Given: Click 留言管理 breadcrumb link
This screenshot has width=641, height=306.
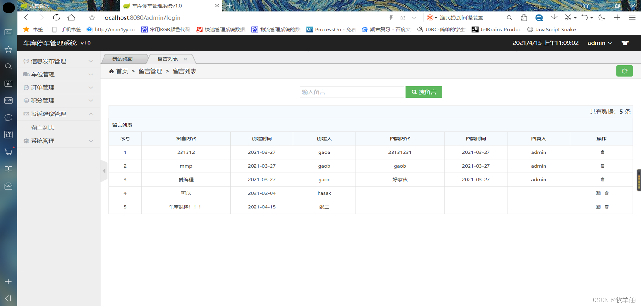Looking at the screenshot, I should (150, 71).
